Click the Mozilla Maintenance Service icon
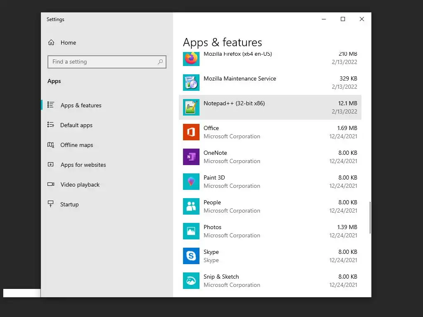 coord(191,83)
